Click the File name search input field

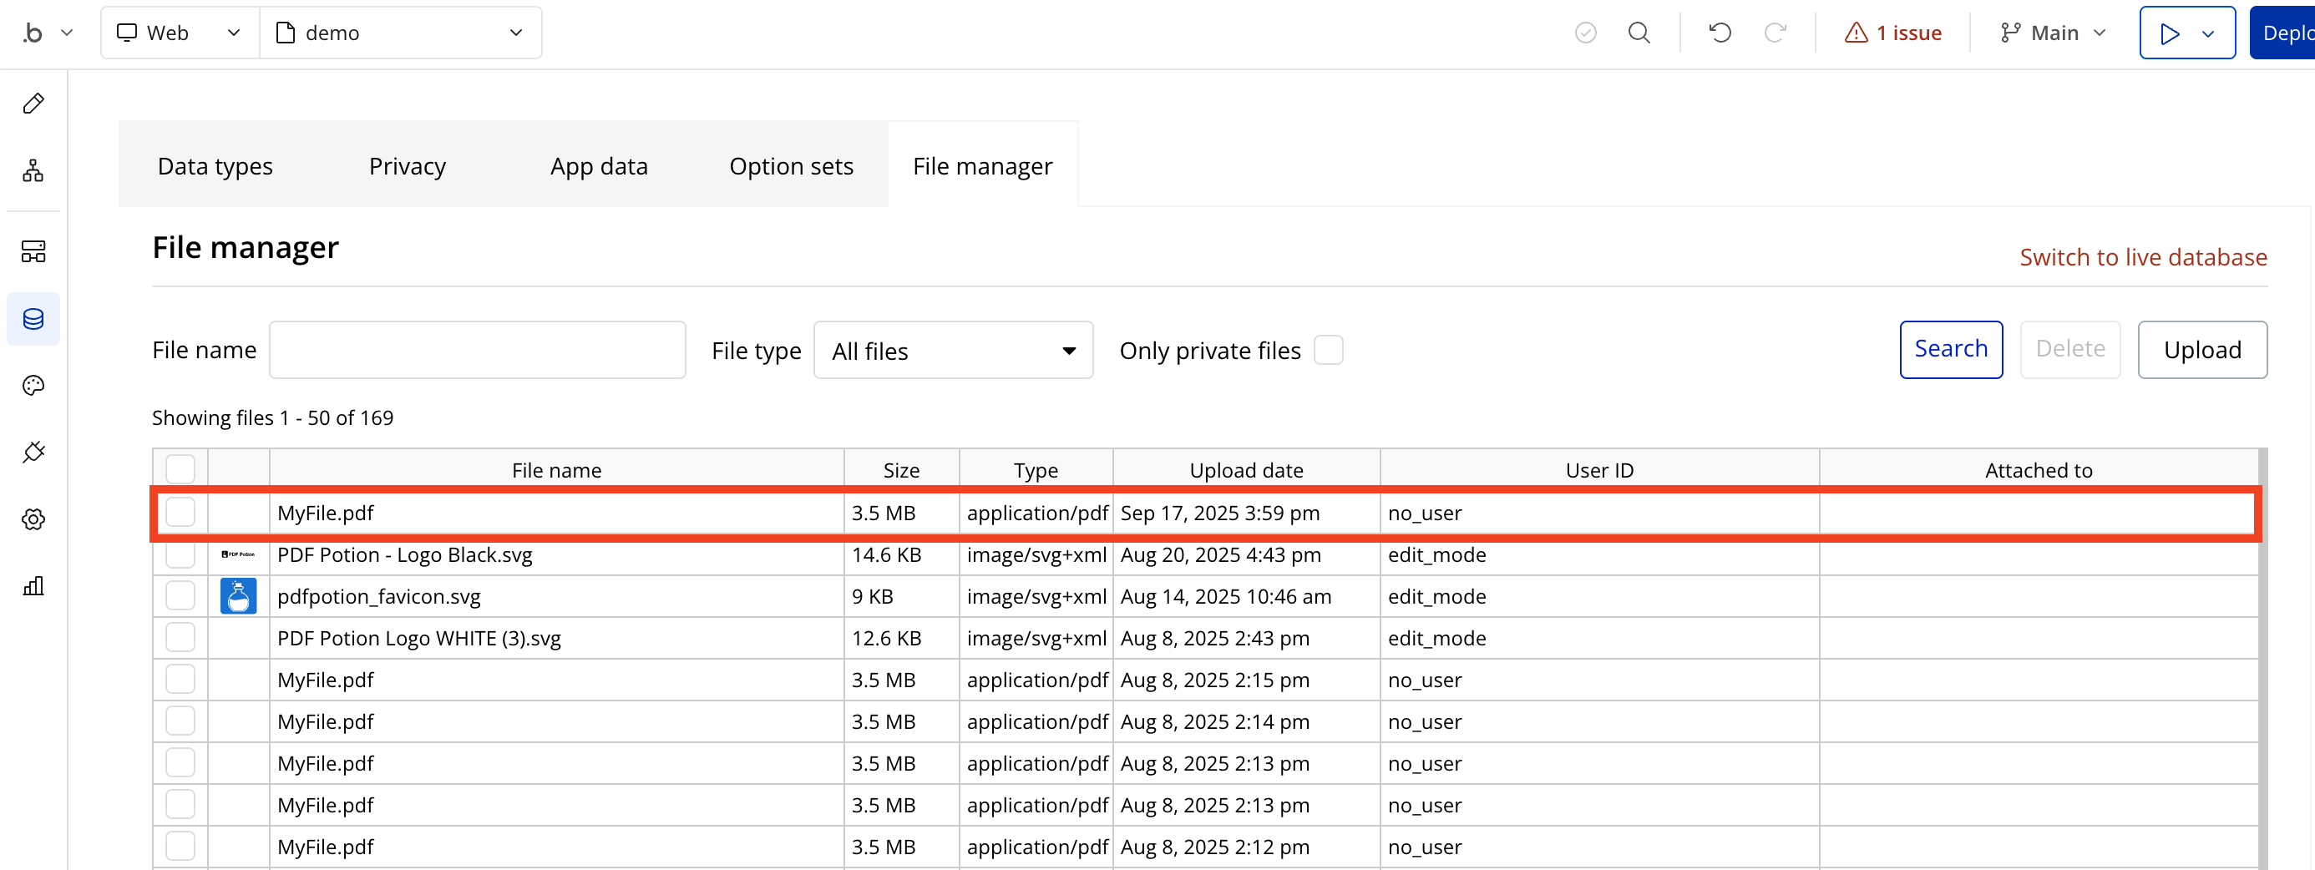coord(477,350)
